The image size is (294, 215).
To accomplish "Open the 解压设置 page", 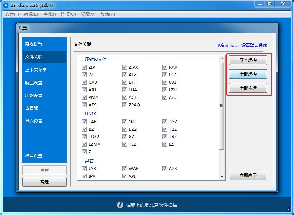I will click(44, 82).
